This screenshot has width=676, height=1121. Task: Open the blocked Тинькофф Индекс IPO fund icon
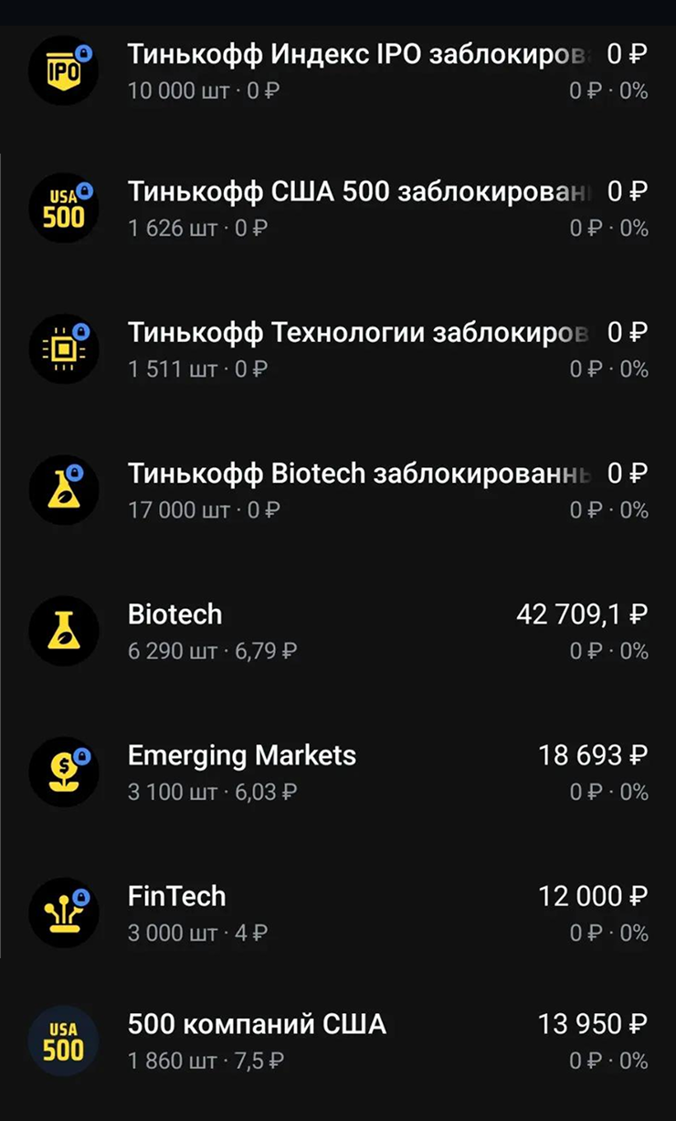[63, 70]
